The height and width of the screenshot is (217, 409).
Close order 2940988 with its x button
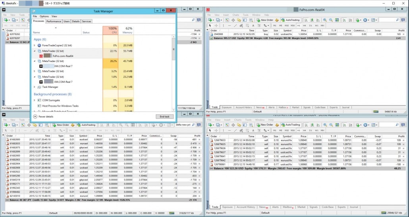[x=404, y=34]
